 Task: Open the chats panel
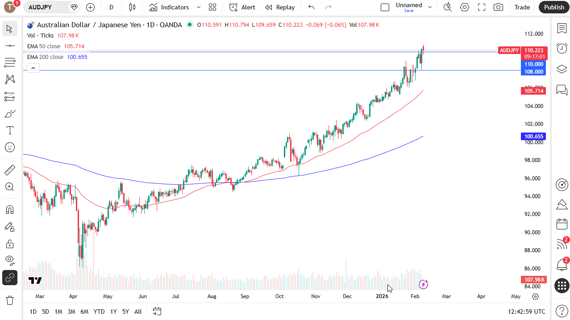(562, 90)
